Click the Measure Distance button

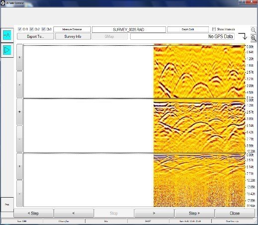pos(72,29)
